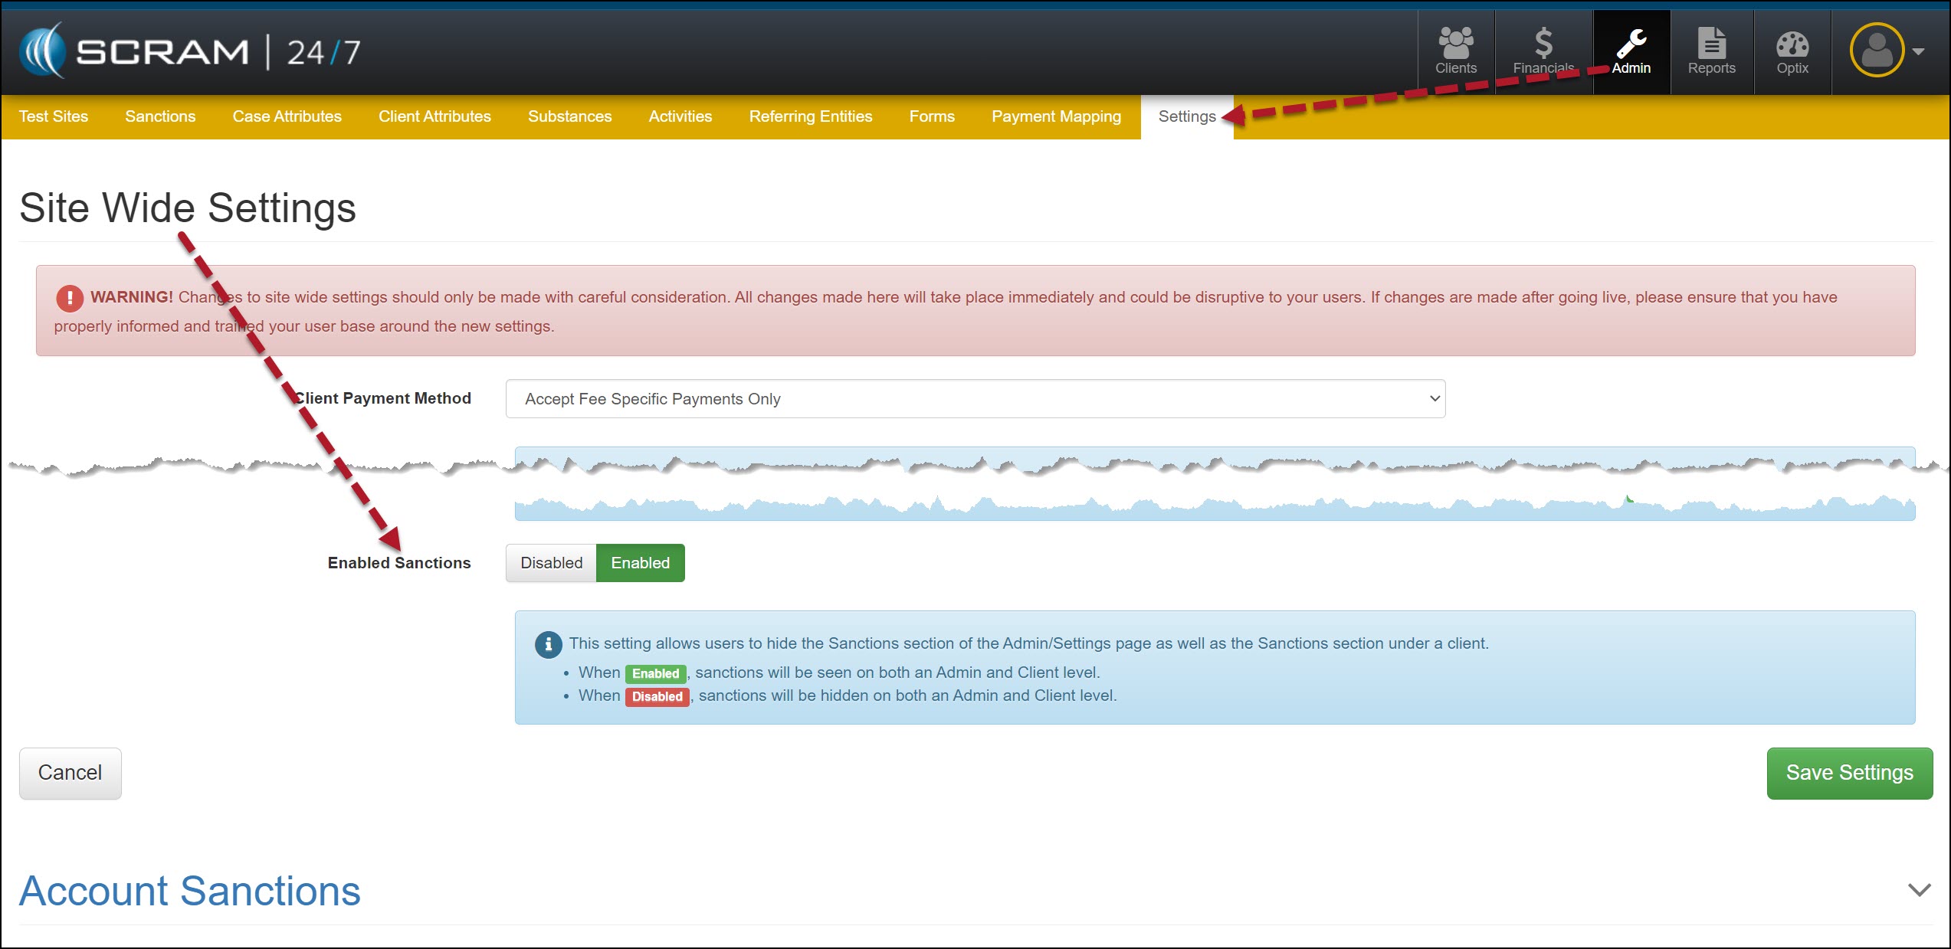Open the Payment Mapping tab

1055,116
